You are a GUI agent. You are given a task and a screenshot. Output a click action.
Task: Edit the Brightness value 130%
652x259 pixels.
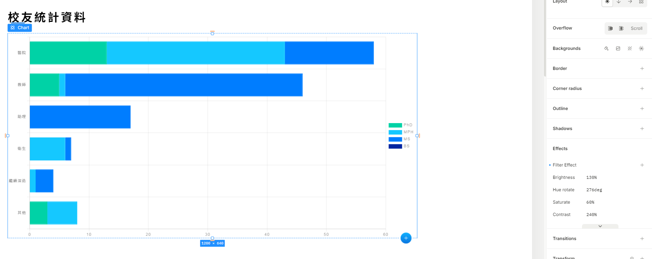(591, 177)
